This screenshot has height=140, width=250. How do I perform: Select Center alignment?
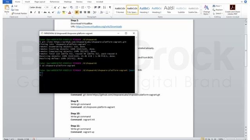(x=81, y=12)
